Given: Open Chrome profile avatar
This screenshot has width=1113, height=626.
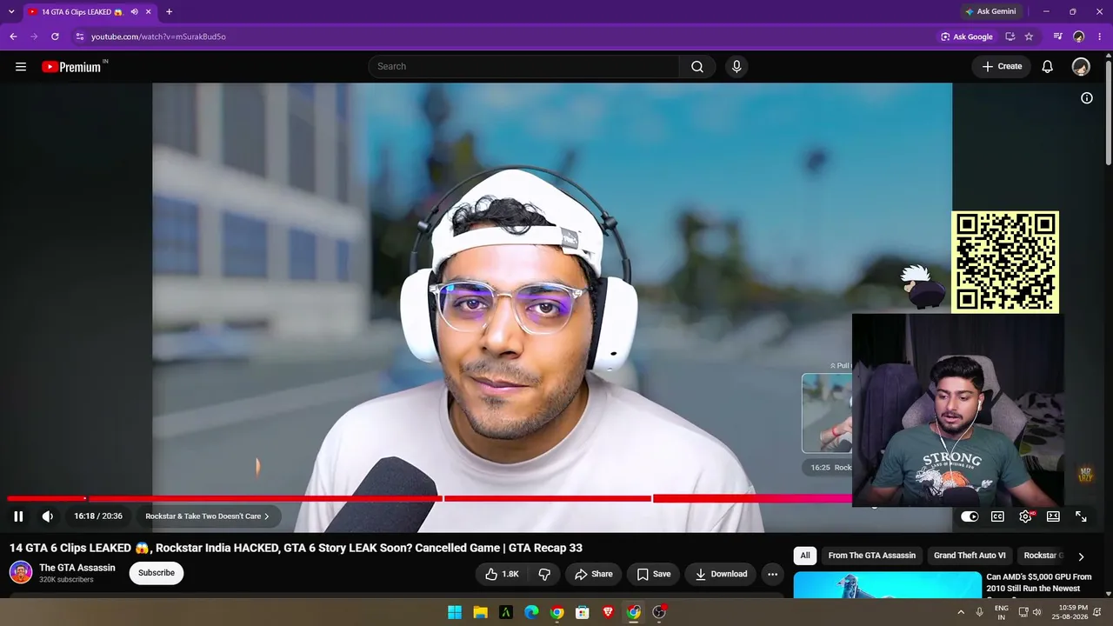Looking at the screenshot, I should (x=1079, y=37).
